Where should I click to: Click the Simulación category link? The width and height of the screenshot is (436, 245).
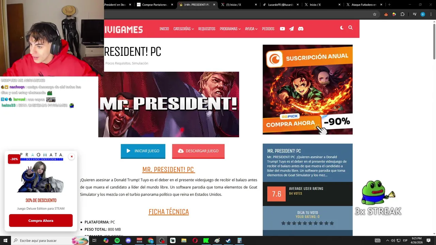(140, 63)
